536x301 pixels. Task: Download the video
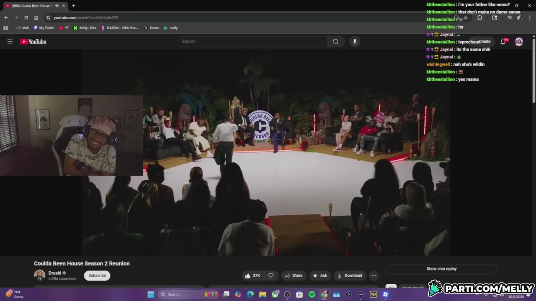(x=350, y=275)
